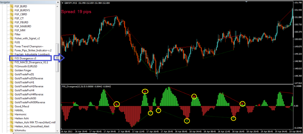
Task: Click the HAMA_ indicator icon
Action: point(12,110)
